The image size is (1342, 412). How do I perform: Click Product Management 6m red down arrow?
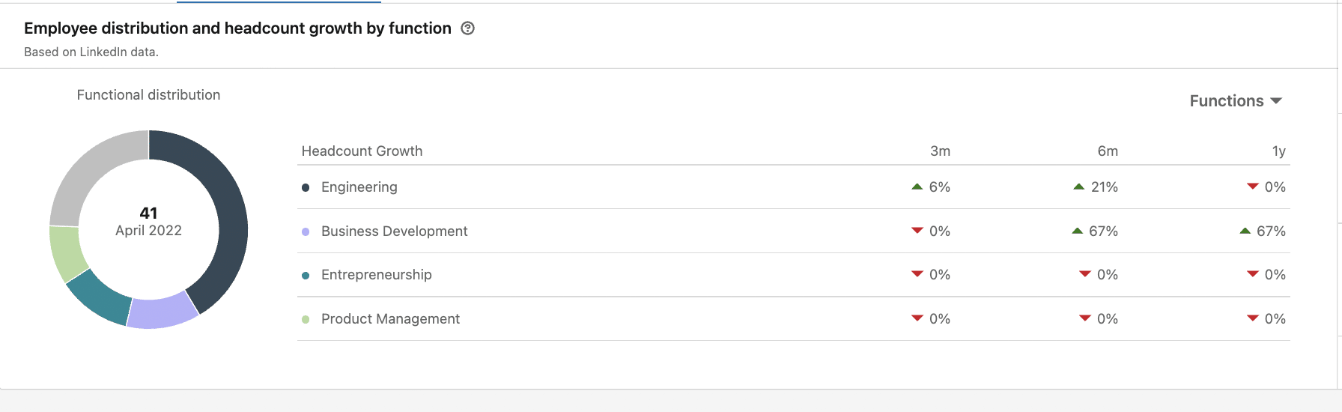coord(1084,318)
